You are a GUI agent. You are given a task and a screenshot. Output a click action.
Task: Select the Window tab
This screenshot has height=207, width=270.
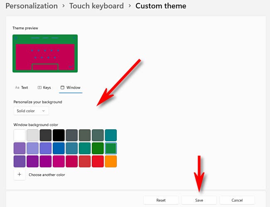tap(70, 88)
